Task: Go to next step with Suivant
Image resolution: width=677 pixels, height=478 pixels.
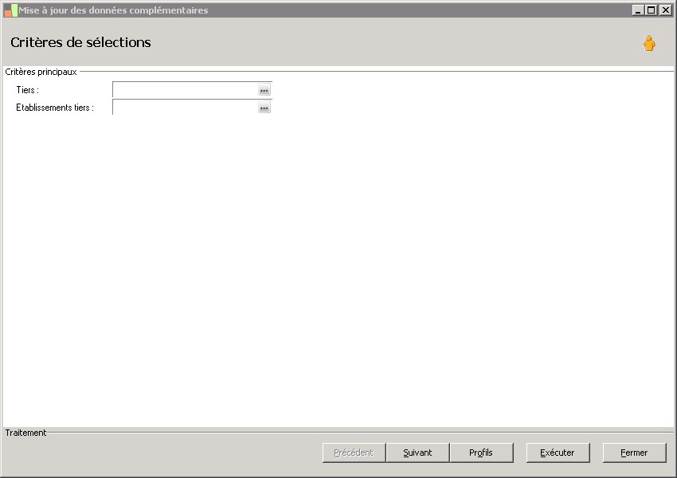Action: coord(417,453)
